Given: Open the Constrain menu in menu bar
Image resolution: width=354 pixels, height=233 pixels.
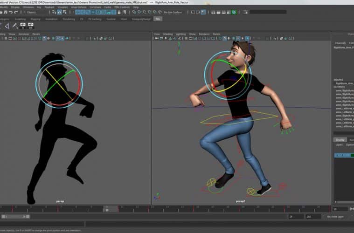Looking at the screenshot, I should (95, 7).
